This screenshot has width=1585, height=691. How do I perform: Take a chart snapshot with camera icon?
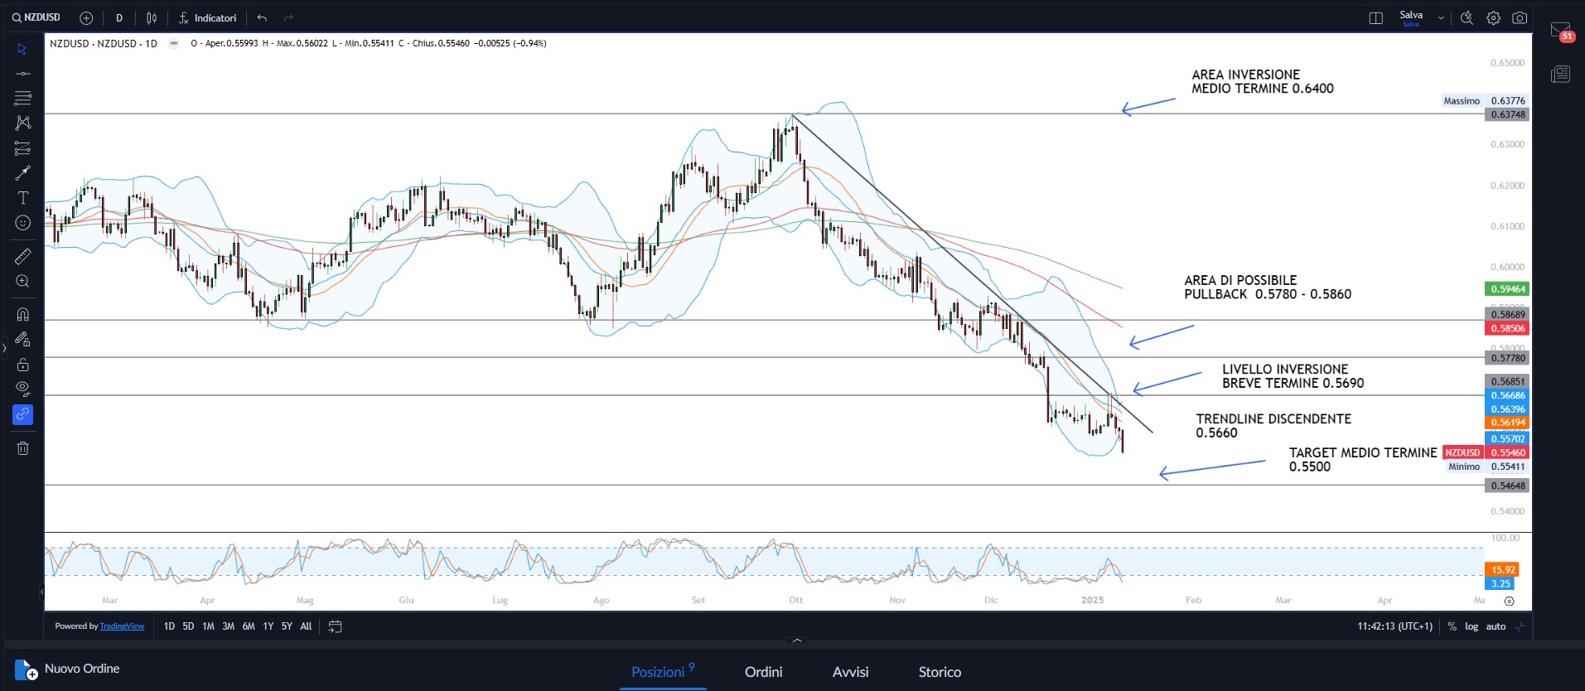tap(1520, 18)
